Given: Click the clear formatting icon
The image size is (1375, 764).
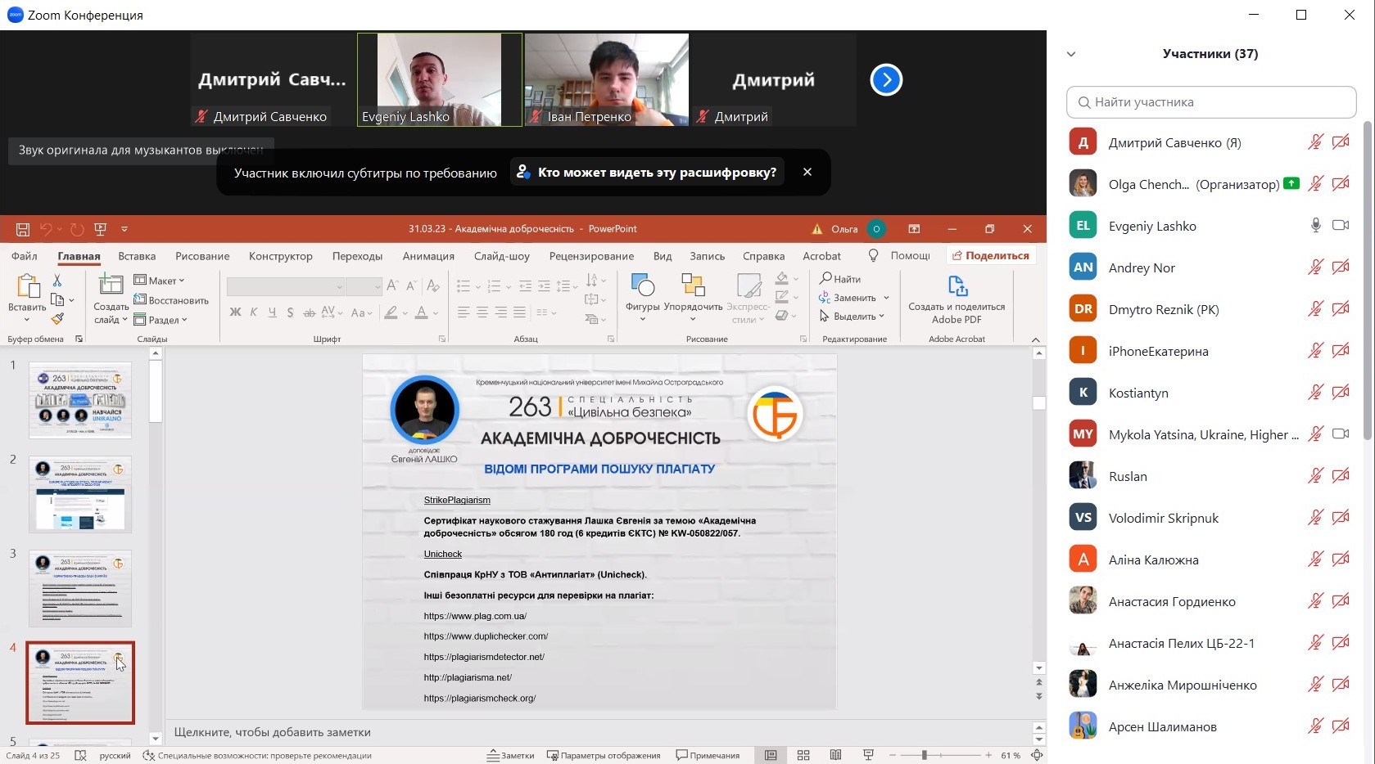Looking at the screenshot, I should tap(433, 285).
